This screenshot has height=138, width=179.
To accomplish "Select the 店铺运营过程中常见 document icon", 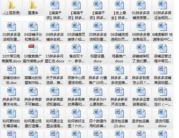I will [x=162, y=48].
